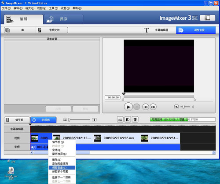
Task: Click the timeline horizontal scrollbar thumb
Action: coord(62,152)
